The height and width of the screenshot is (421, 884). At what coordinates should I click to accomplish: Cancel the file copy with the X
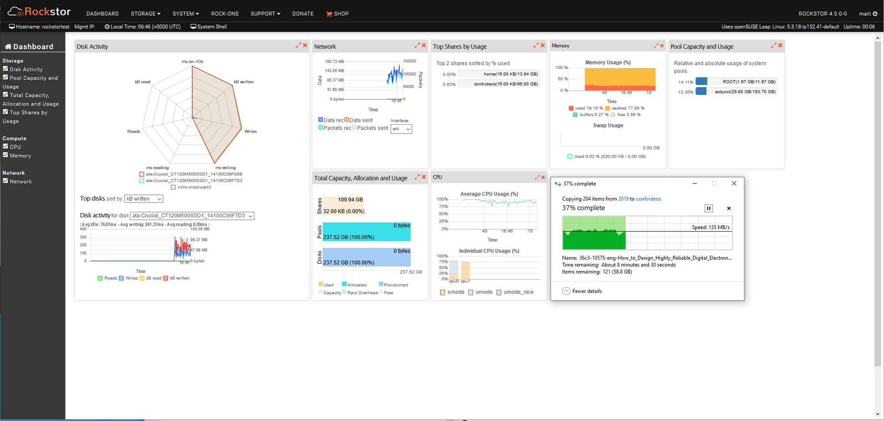(729, 208)
